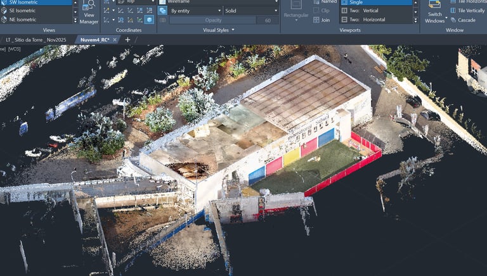Click the UCS icon in Coordinates middle row
Viewport: 487px width, 276px height.
click(107, 11)
